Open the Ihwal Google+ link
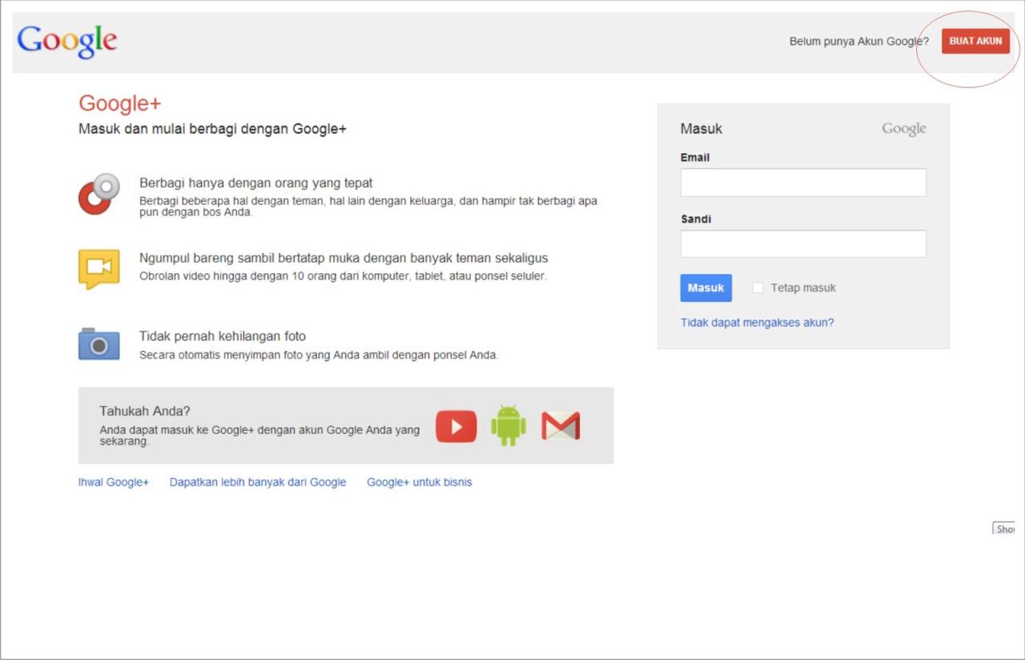 pyautogui.click(x=114, y=482)
